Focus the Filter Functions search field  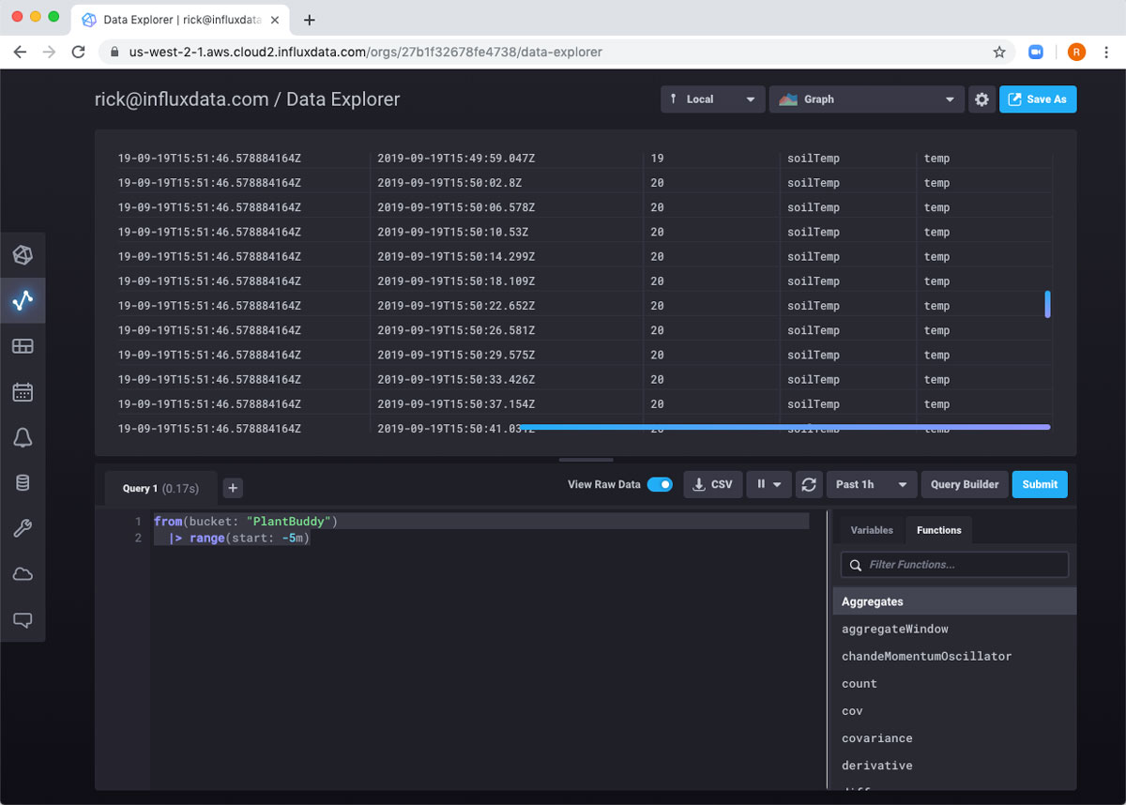(x=955, y=565)
